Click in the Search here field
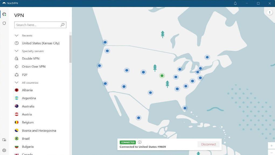 [x=40, y=25]
